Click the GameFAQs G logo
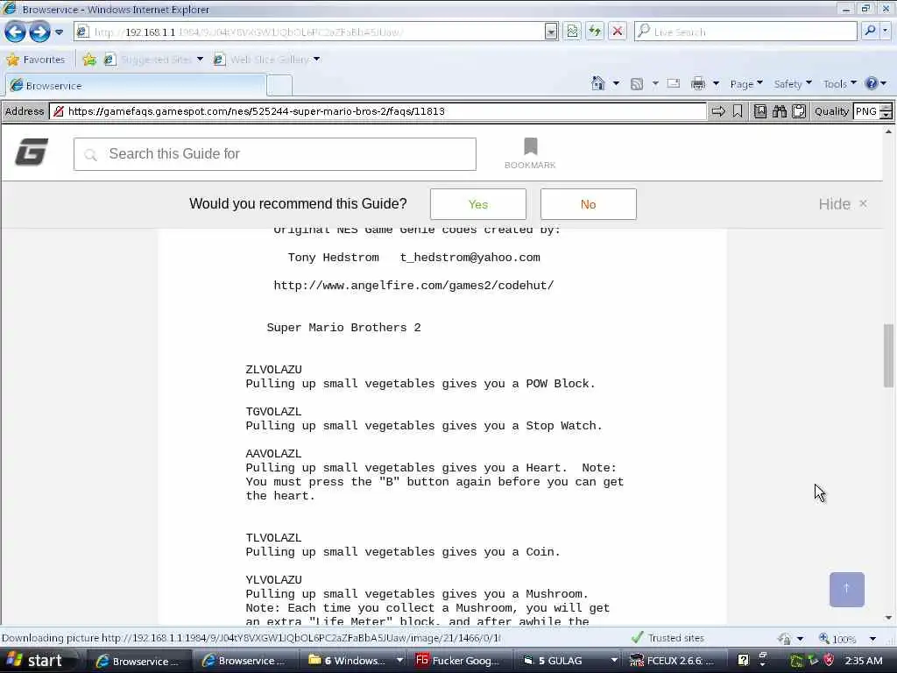Screen dimensions: 897x673 (32, 152)
